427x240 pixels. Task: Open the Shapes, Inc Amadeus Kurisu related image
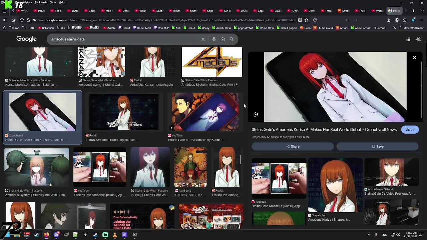pos(335,185)
